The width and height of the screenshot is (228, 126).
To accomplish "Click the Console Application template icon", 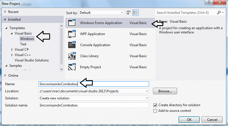I will tap(72, 45).
